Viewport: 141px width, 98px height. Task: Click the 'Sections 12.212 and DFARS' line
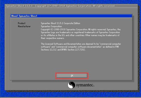pos(63,50)
